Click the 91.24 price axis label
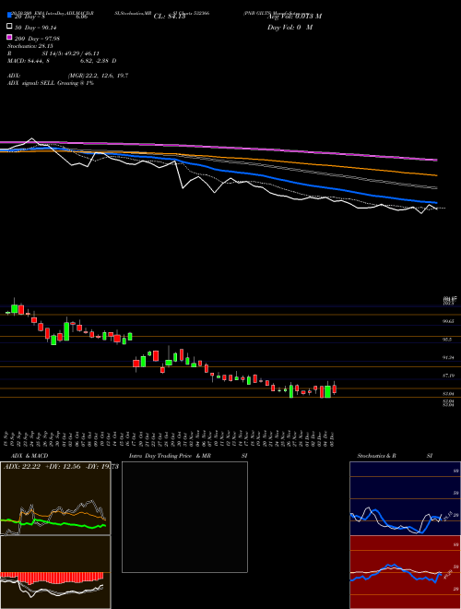This screenshot has width=461, height=609. (x=448, y=357)
